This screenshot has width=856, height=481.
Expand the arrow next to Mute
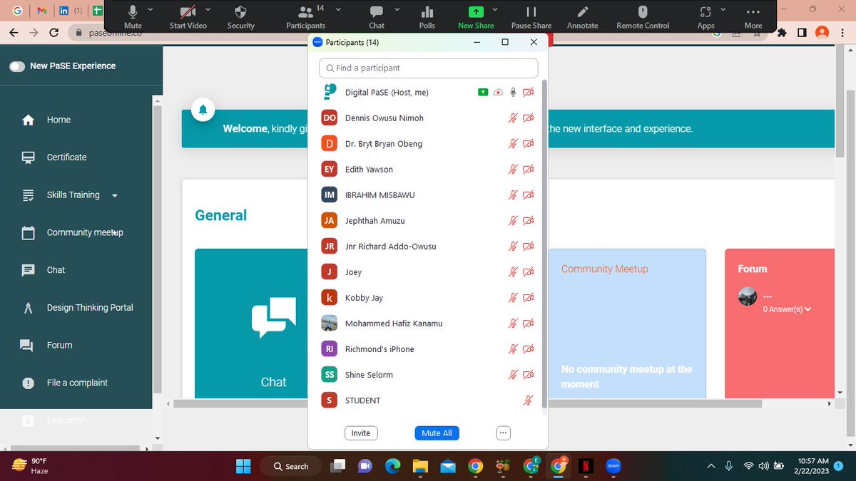[150, 10]
